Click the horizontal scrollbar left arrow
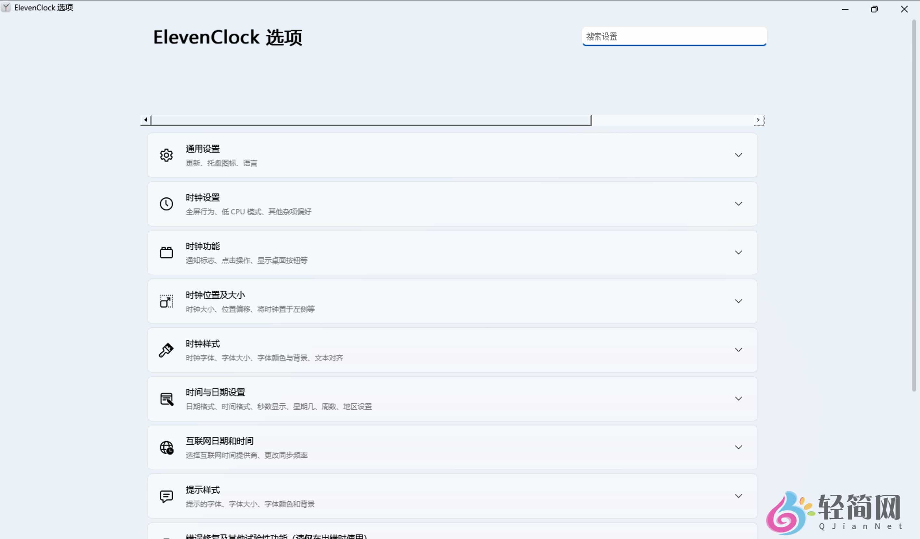This screenshot has height=539, width=920. pos(146,120)
